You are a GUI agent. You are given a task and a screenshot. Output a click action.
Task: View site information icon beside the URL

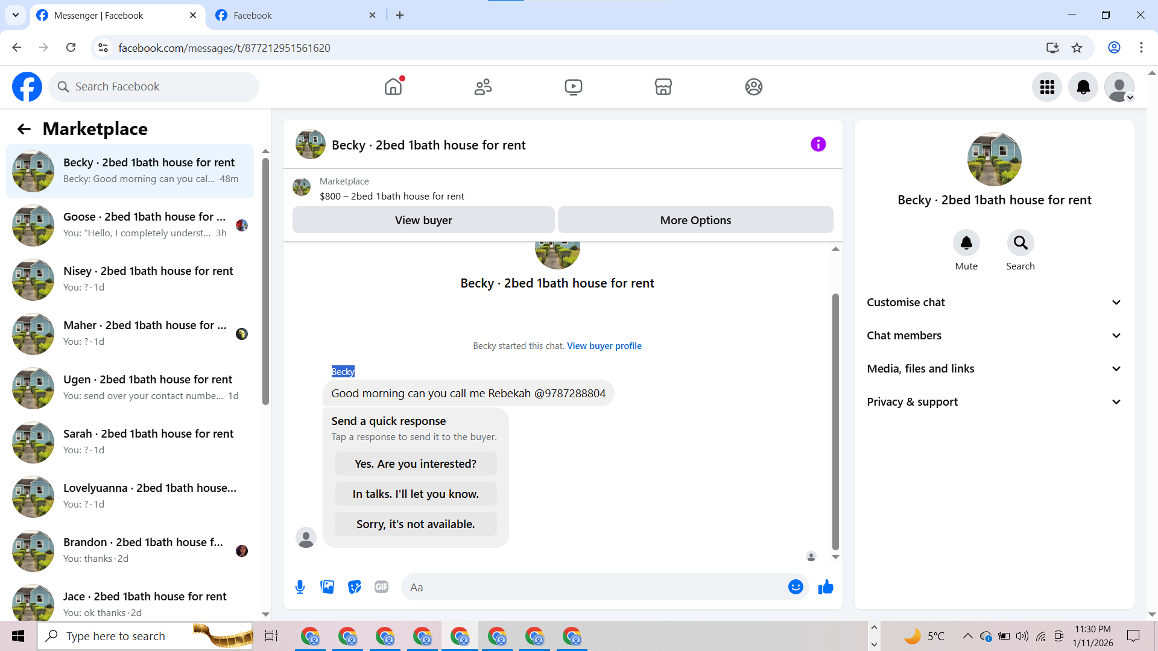click(103, 48)
